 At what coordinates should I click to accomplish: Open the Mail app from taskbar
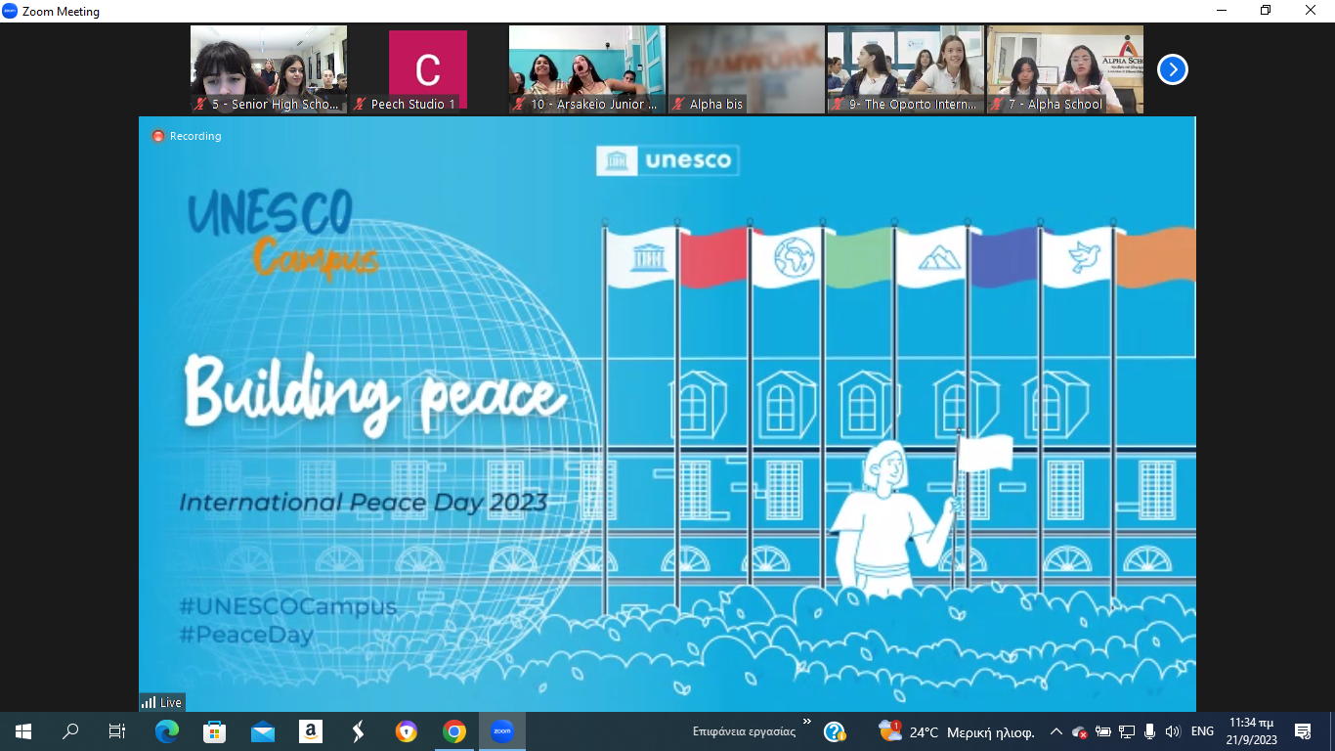coord(263,731)
